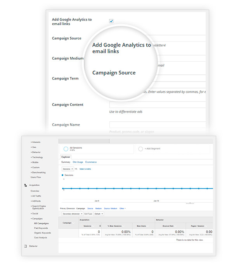This screenshot has height=264, width=234.
Task: Click the graph resize handle below chart
Action: [x=190, y=203]
